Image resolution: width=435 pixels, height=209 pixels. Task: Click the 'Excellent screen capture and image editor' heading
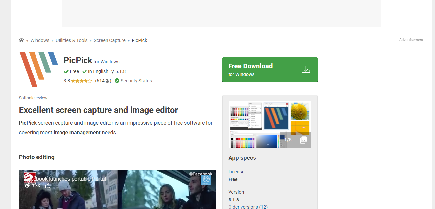98,110
